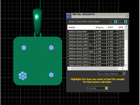This screenshot has height=105, width=140.
Task: Click the Metal Weights scale icon
Action: pos(69,15)
